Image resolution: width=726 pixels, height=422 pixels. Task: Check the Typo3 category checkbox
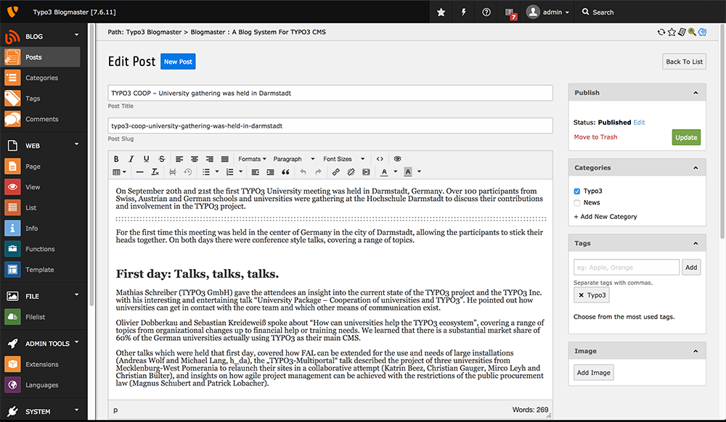pos(577,191)
